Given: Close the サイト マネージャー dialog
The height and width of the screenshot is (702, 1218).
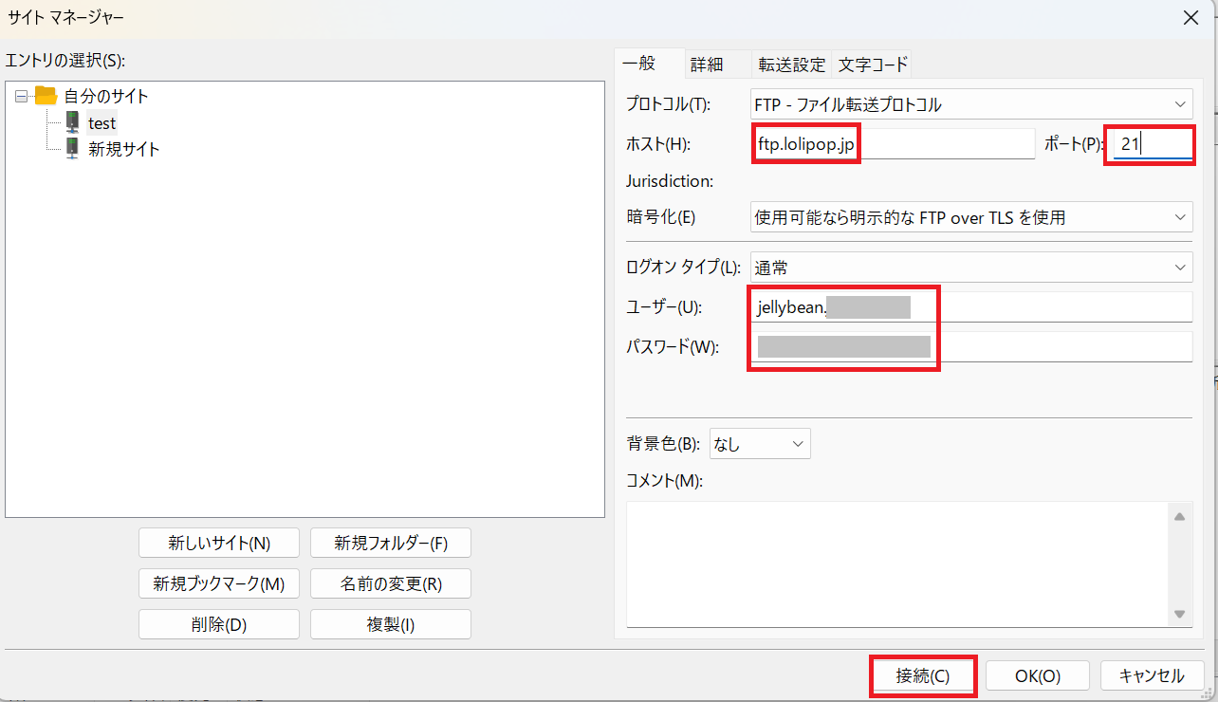Looking at the screenshot, I should click(1190, 17).
